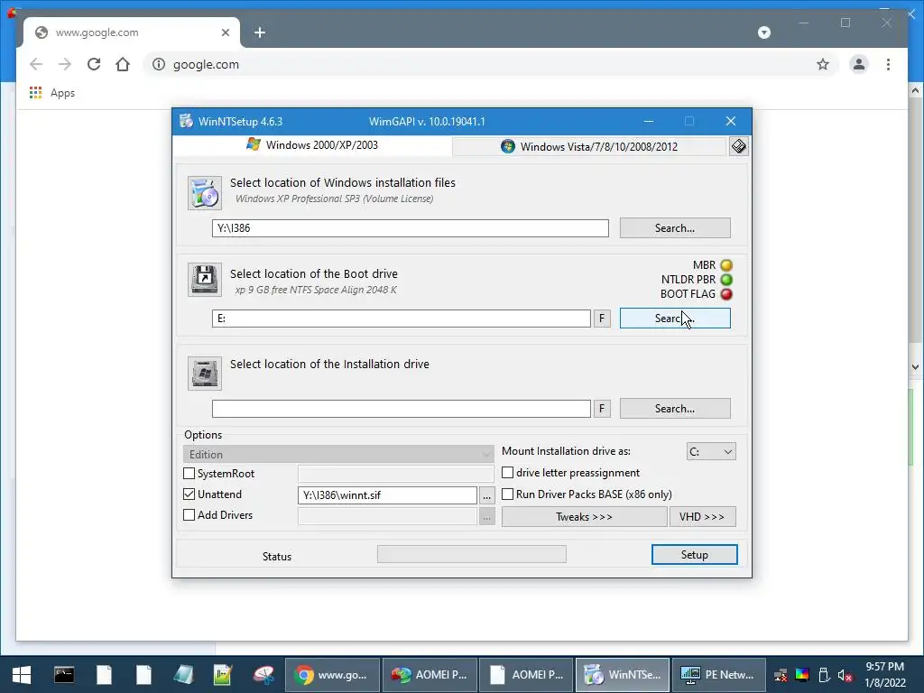Image resolution: width=924 pixels, height=693 pixels.
Task: Open the Windows Start menu
Action: click(x=22, y=675)
